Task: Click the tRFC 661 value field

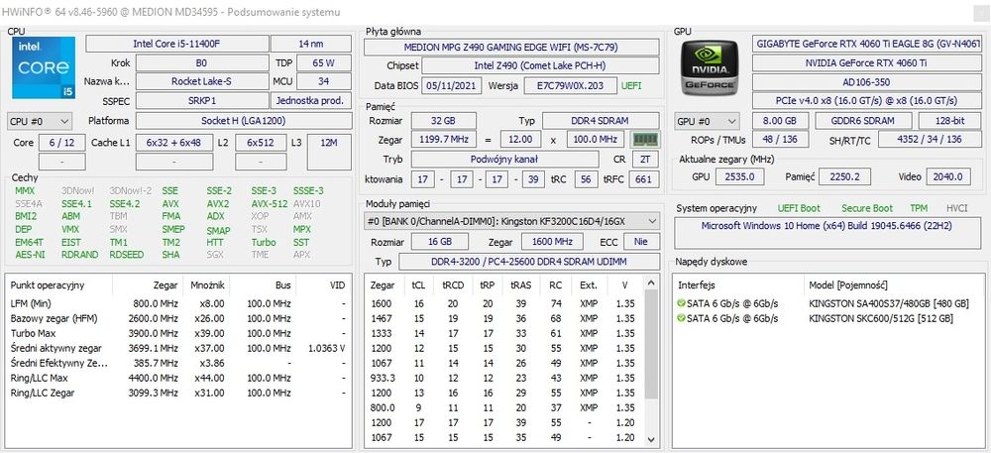Action: tap(643, 179)
